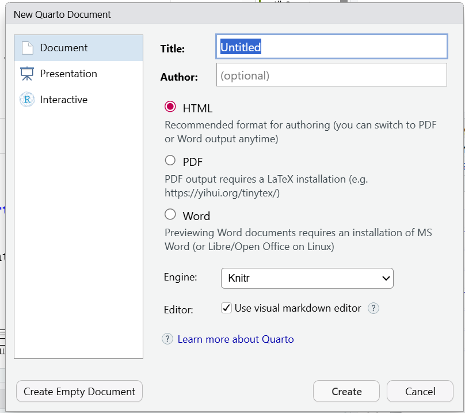Screen dimensions: 465x413
Task: Click the yihui.org/tinytex URL text
Action: 222,193
